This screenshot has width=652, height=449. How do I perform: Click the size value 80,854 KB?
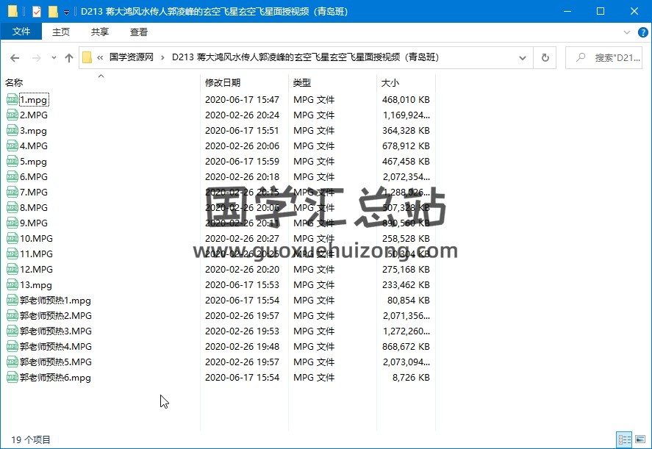pos(409,300)
